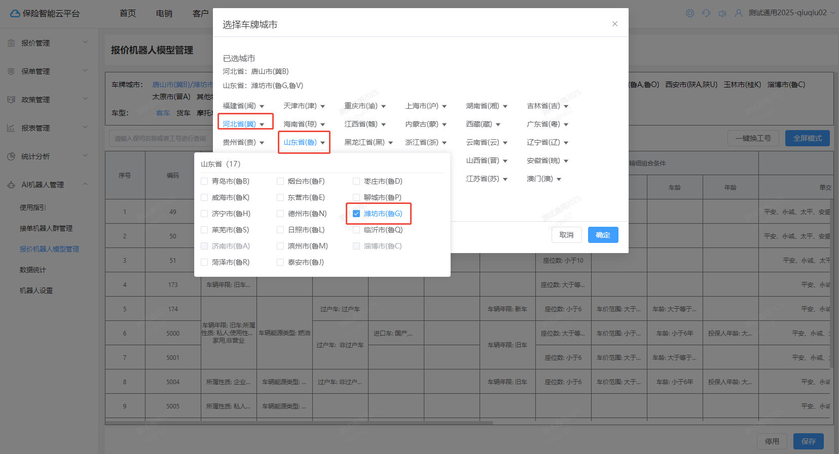This screenshot has width=839, height=454.
Task: Click 停用 button at bottom
Action: [772, 441]
